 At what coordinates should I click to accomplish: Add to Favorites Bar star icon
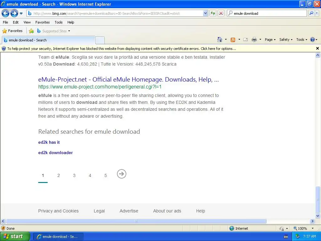pyautogui.click(x=31, y=31)
